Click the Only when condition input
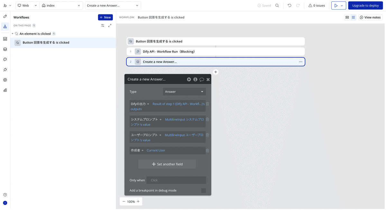Viewport: 386px width, 210px height. pyautogui.click(x=176, y=180)
